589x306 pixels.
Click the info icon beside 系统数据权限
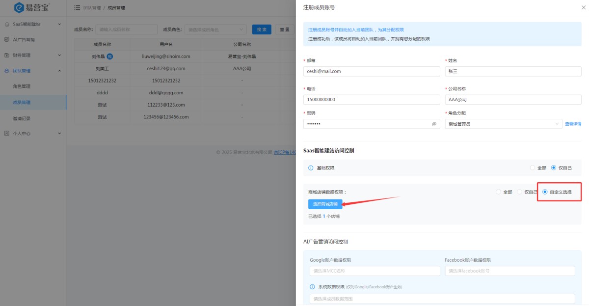click(x=312, y=286)
